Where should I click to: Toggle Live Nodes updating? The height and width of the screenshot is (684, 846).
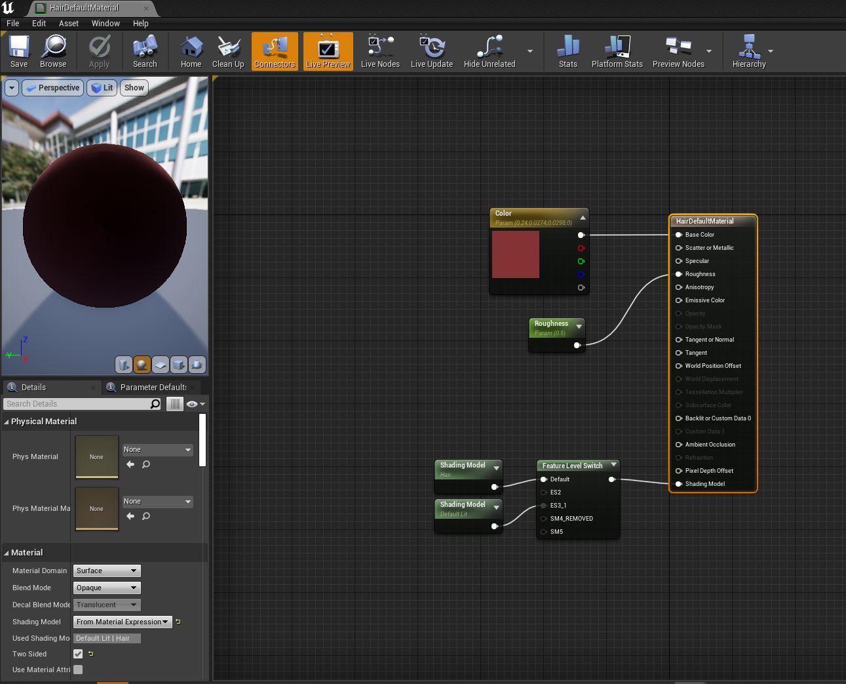[380, 51]
